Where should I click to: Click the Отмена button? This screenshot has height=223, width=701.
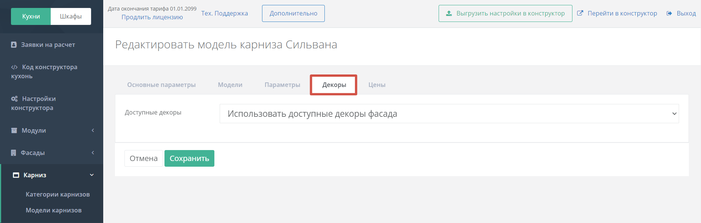tap(144, 158)
